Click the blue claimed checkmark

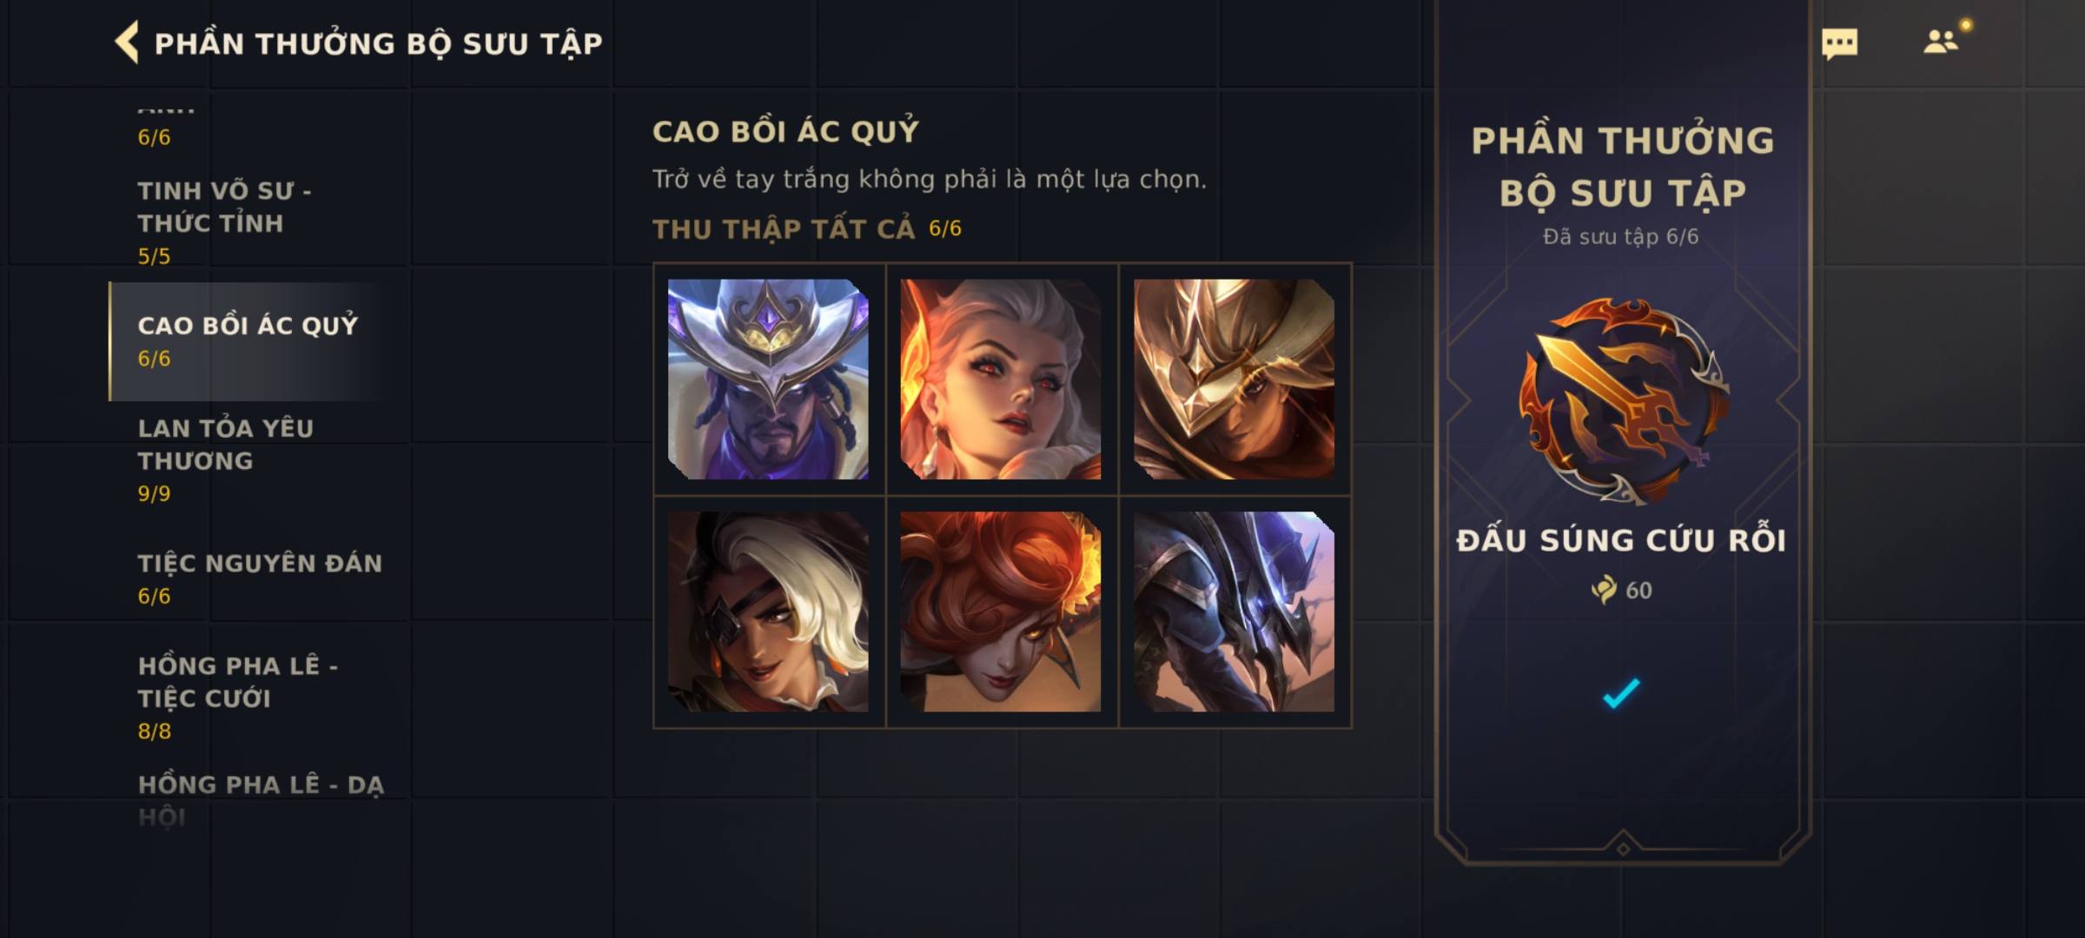coord(1621,693)
